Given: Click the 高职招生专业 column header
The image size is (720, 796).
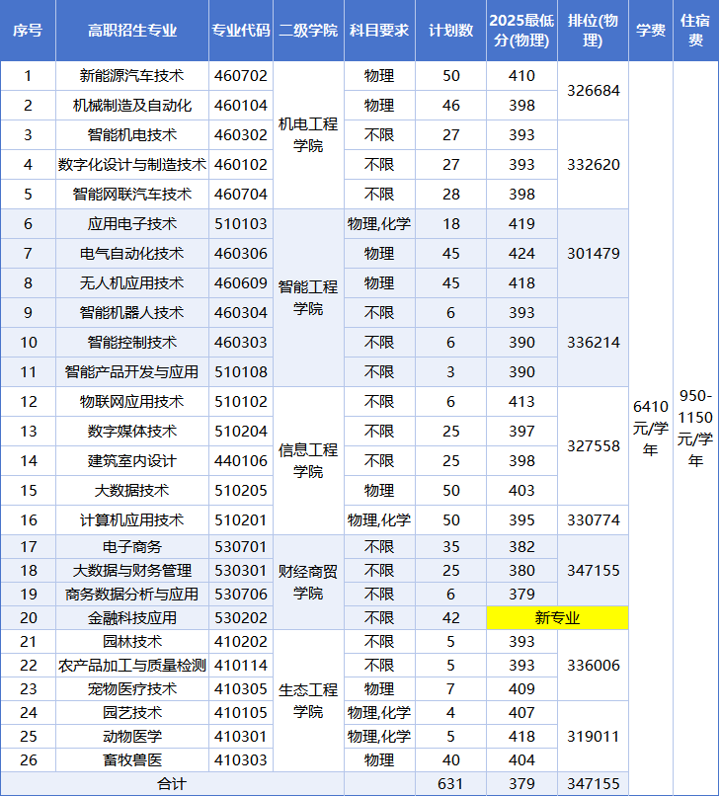Looking at the screenshot, I should tap(132, 31).
